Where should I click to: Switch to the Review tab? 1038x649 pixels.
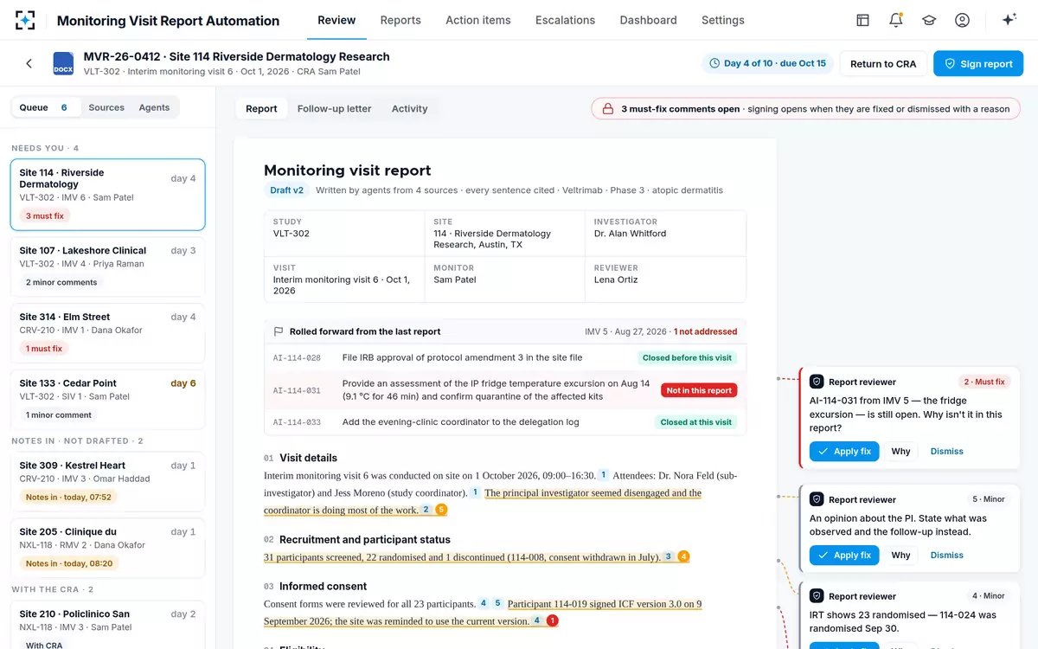click(336, 20)
